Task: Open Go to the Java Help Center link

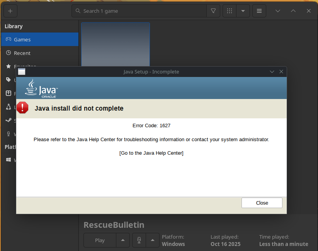Action: [151, 153]
